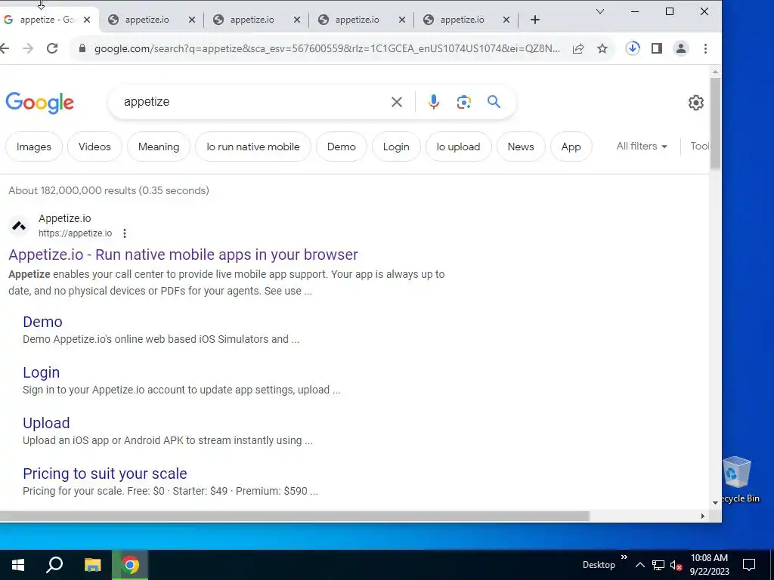This screenshot has height=580, width=774.
Task: Select the Meaning filter chip
Action: (x=159, y=147)
